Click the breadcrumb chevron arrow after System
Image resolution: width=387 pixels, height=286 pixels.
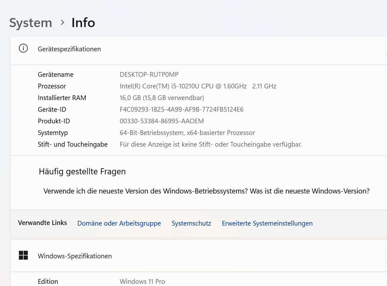(x=62, y=23)
